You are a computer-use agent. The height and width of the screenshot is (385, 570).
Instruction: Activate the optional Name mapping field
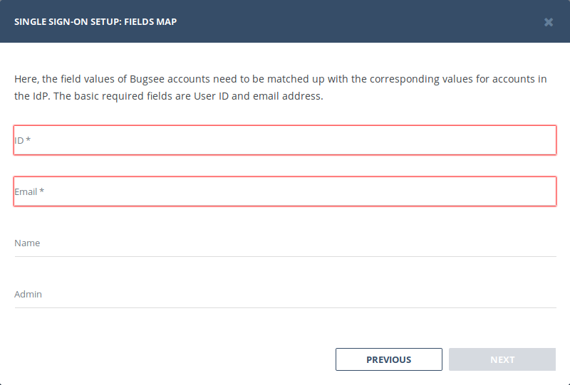[x=285, y=243]
